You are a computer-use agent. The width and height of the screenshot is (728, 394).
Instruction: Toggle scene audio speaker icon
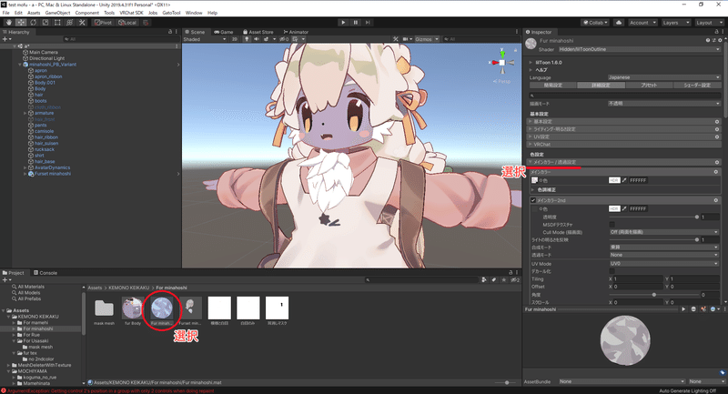[257, 39]
